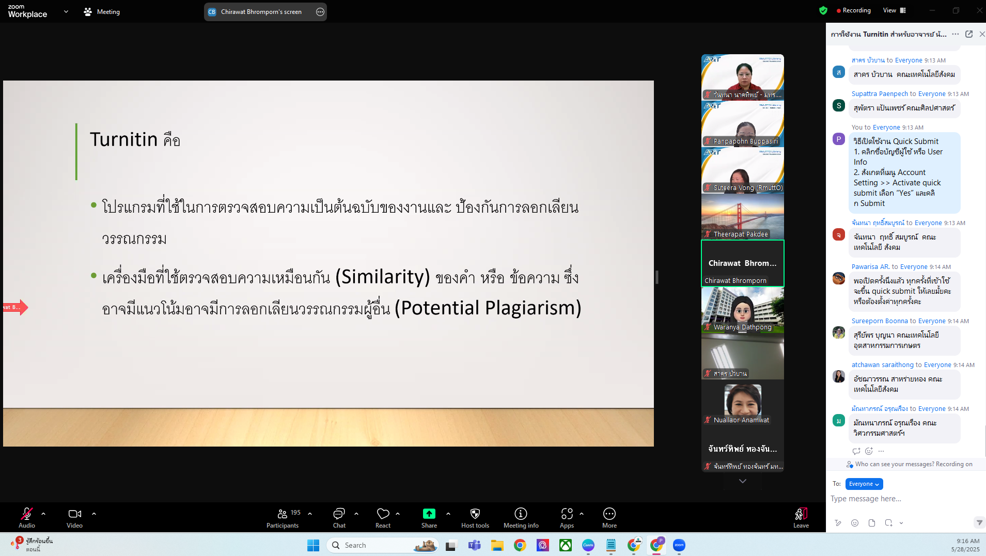The image size is (986, 556).
Task: Expand screenshot options chevron in chat
Action: (x=901, y=523)
